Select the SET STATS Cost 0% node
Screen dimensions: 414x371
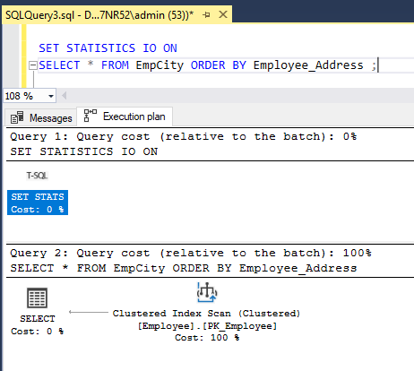38,203
